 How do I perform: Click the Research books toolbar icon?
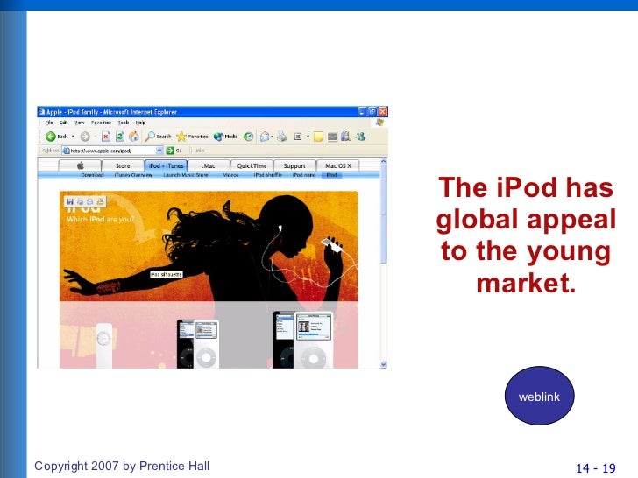click(345, 137)
